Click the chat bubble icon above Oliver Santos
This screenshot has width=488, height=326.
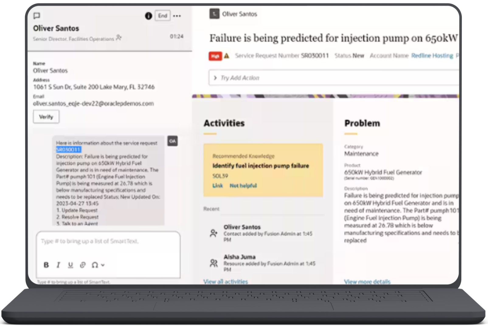(x=37, y=15)
